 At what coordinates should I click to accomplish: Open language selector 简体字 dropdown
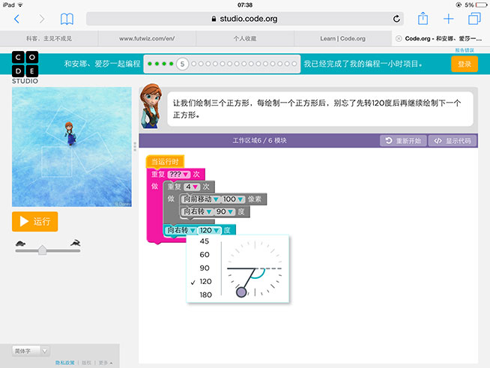pos(31,350)
